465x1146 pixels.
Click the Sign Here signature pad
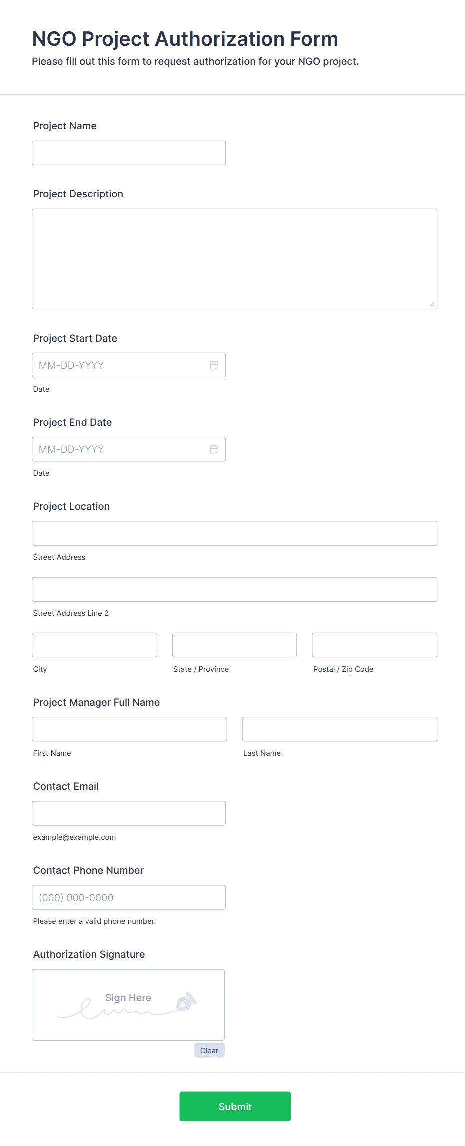click(128, 1005)
